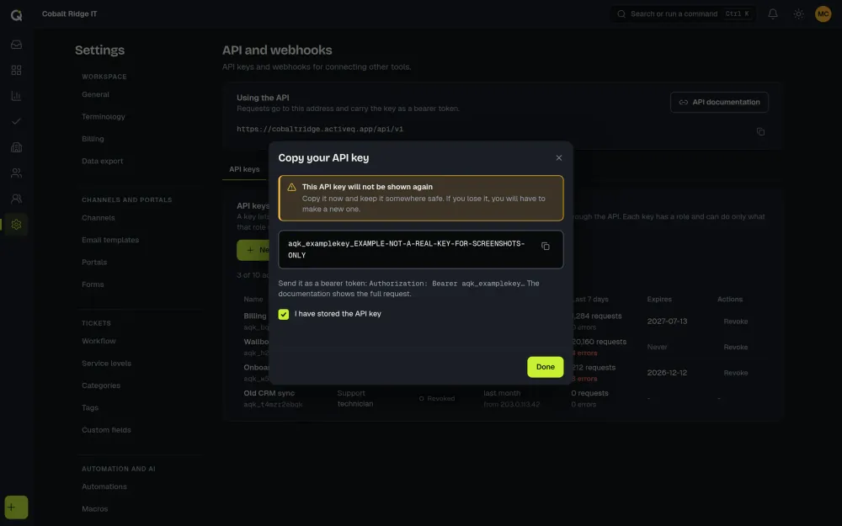The width and height of the screenshot is (842, 526).
Task: Open Billing settings in sidebar
Action: pyautogui.click(x=93, y=139)
